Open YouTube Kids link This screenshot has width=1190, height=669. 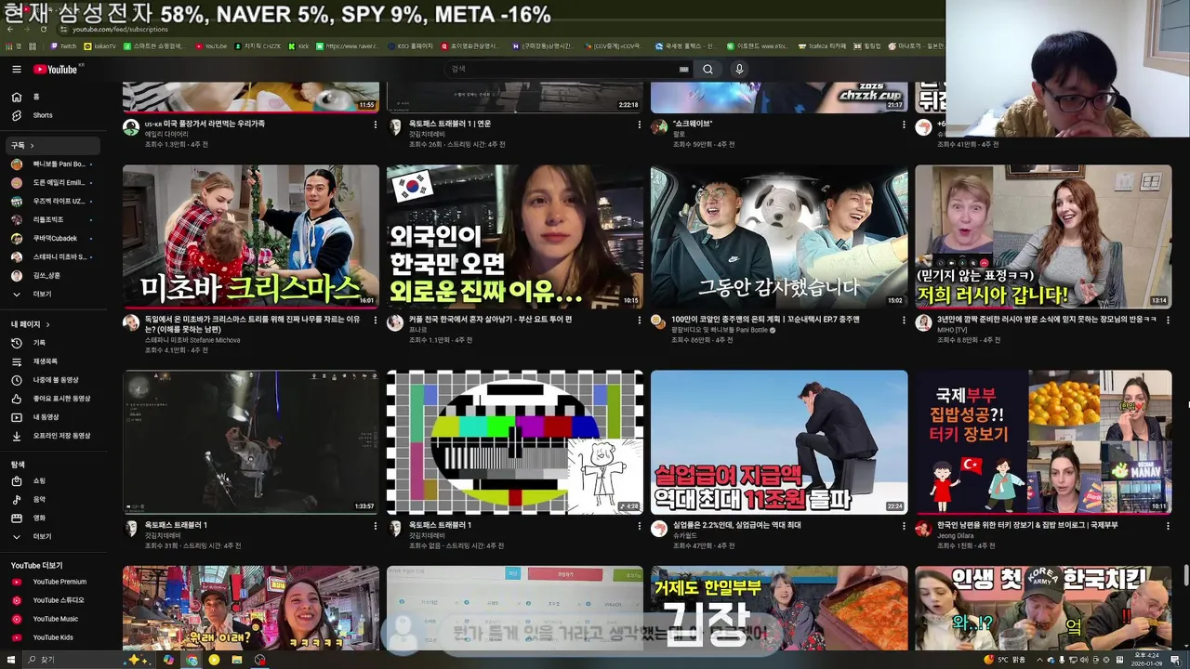tap(52, 637)
